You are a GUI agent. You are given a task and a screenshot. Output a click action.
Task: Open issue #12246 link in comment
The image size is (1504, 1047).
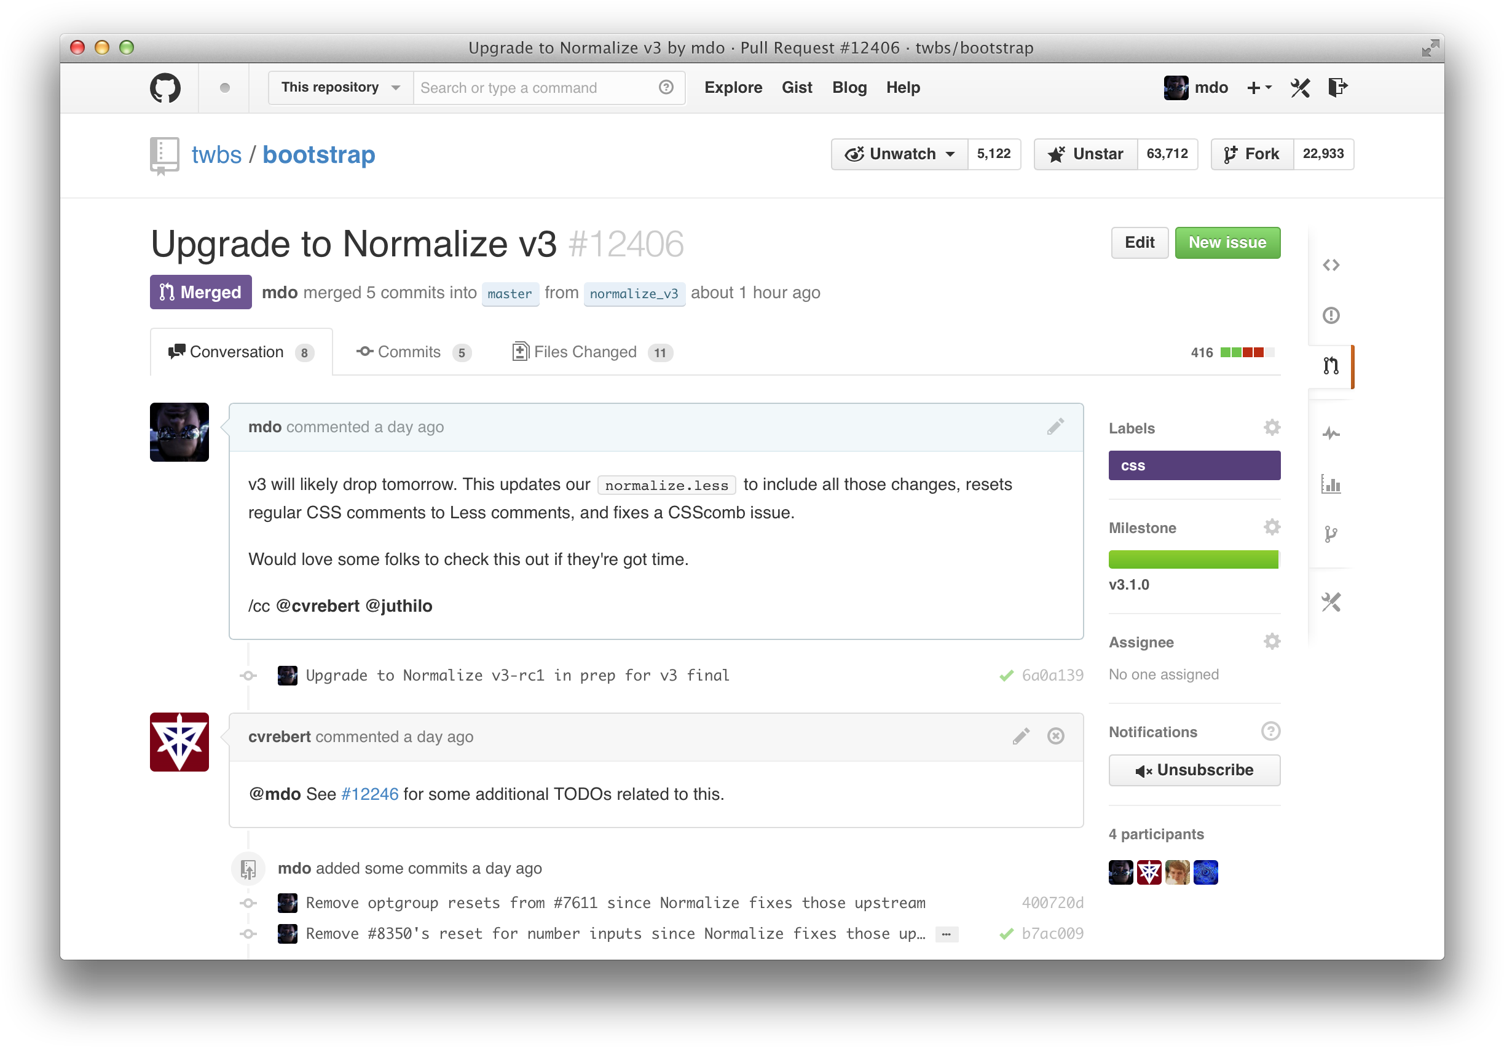point(369,794)
